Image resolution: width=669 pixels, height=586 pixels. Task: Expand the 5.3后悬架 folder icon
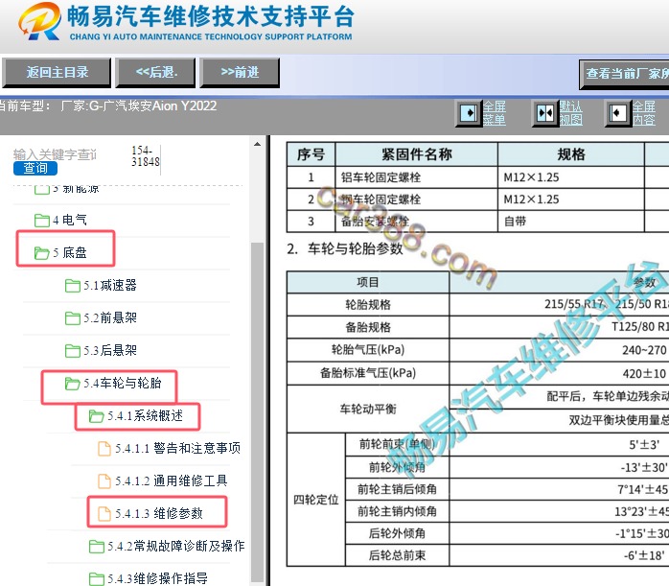73,351
